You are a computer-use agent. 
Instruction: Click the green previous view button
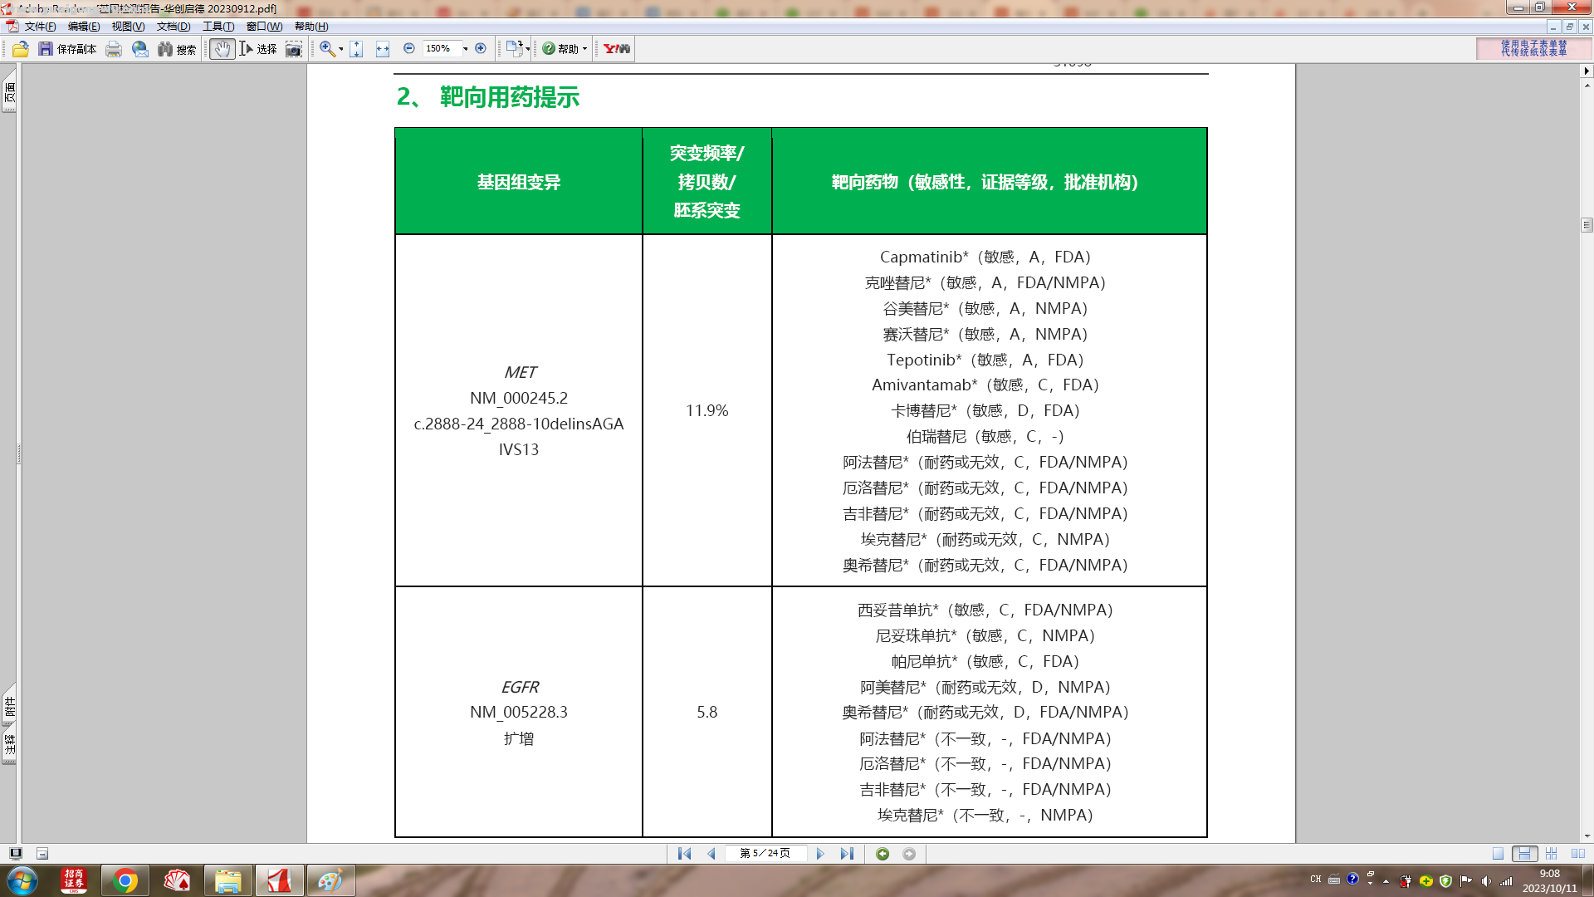(883, 854)
